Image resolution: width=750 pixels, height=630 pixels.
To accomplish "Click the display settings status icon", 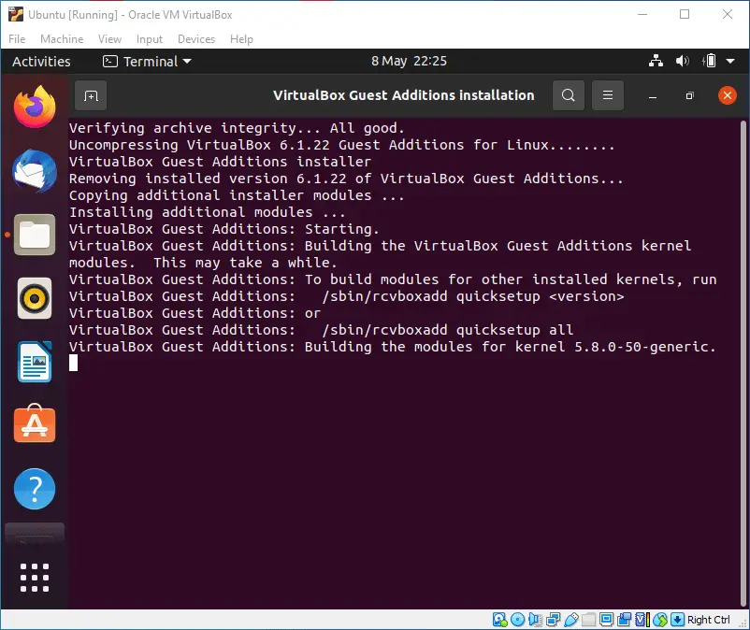I will [607, 620].
